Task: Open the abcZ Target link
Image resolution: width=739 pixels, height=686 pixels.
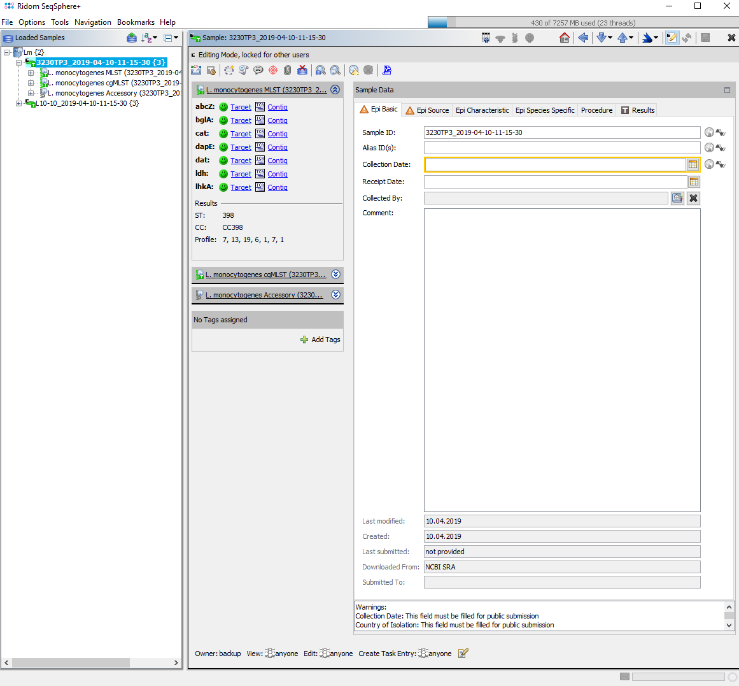Action: [241, 107]
